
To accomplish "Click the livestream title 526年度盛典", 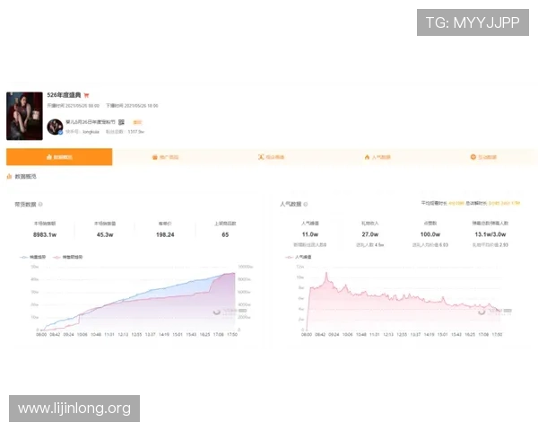I will tap(64, 95).
